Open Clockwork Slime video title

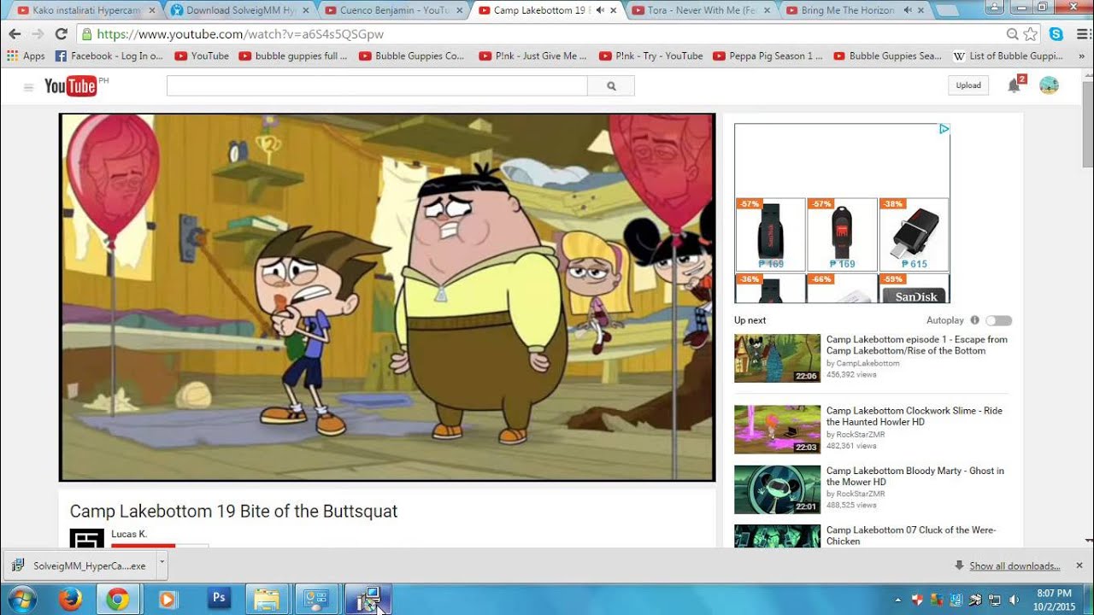(914, 416)
